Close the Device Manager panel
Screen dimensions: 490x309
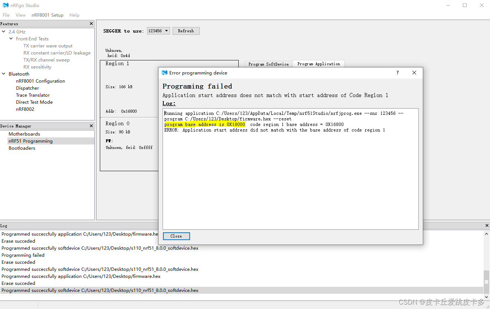click(91, 126)
